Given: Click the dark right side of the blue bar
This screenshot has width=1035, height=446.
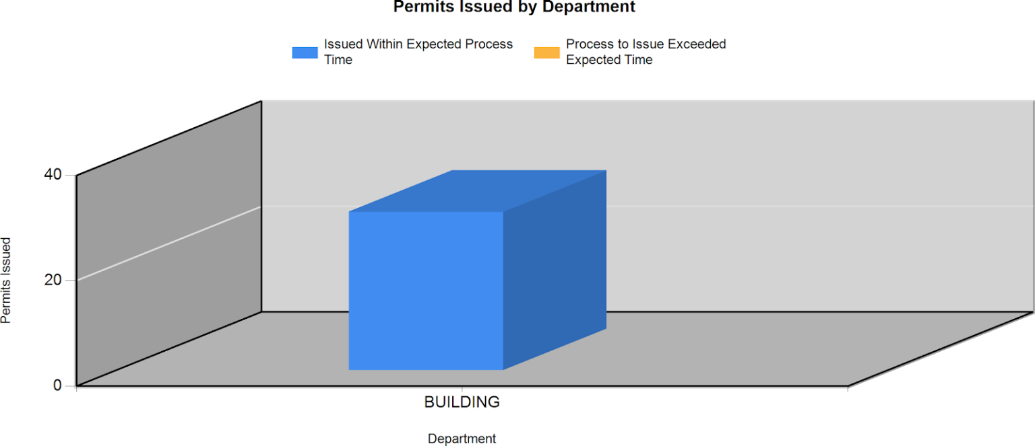Looking at the screenshot, I should coord(555,269).
